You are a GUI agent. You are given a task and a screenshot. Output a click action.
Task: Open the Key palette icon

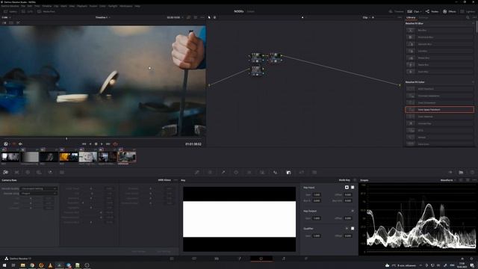pos(288,173)
